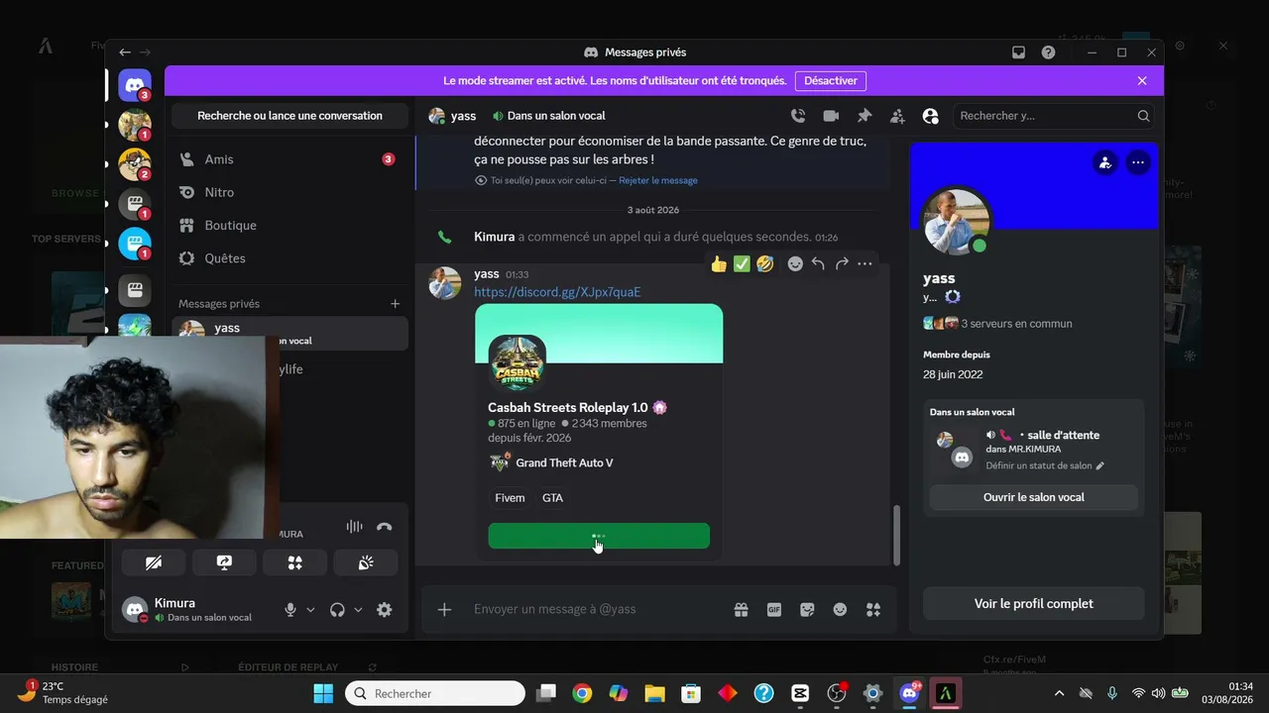Share your screen in voice panel

(224, 562)
